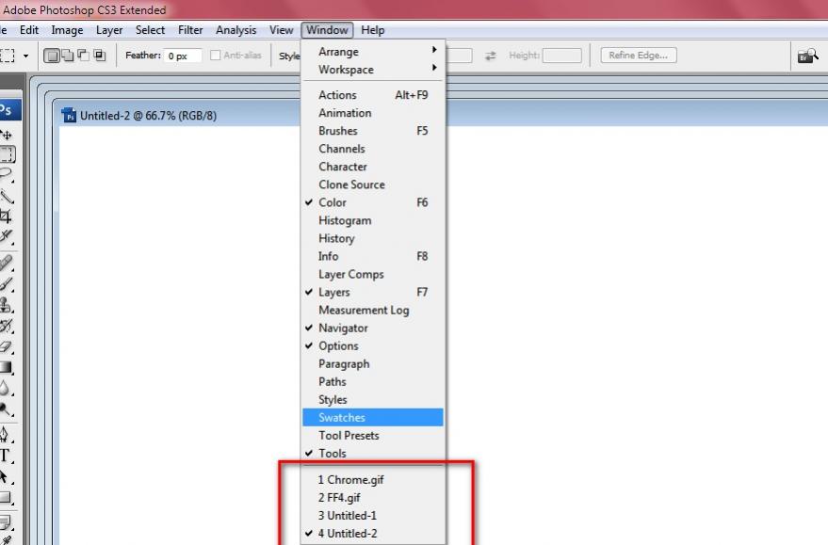Show the Histogram panel
This screenshot has height=545, width=828.
click(373, 220)
